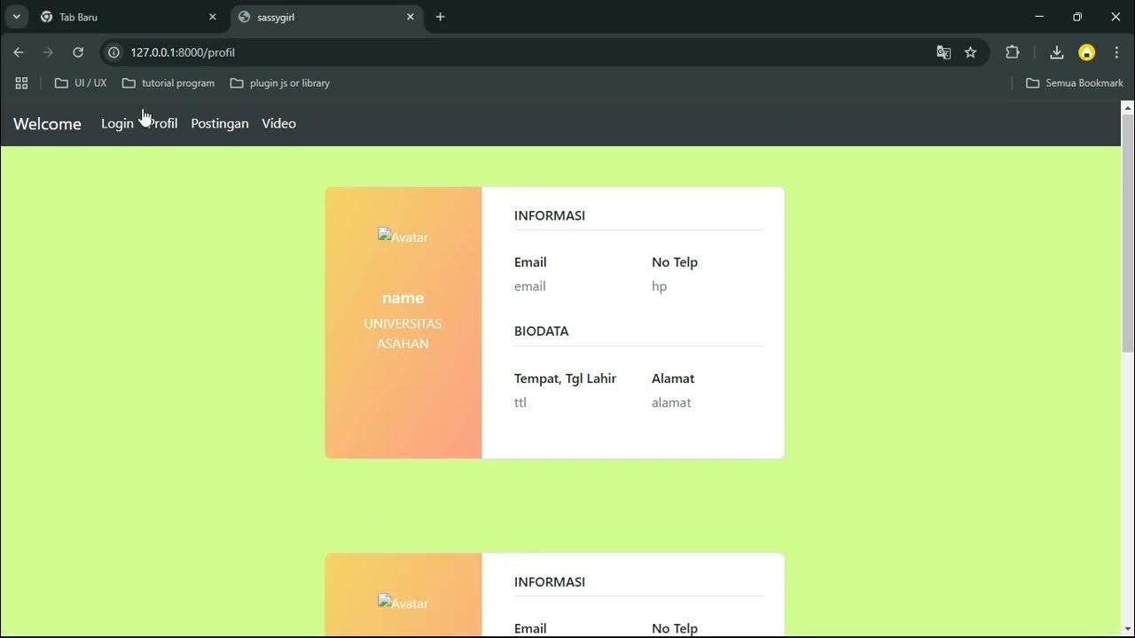The width and height of the screenshot is (1135, 638).
Task: Open a new browser tab
Action: [440, 17]
